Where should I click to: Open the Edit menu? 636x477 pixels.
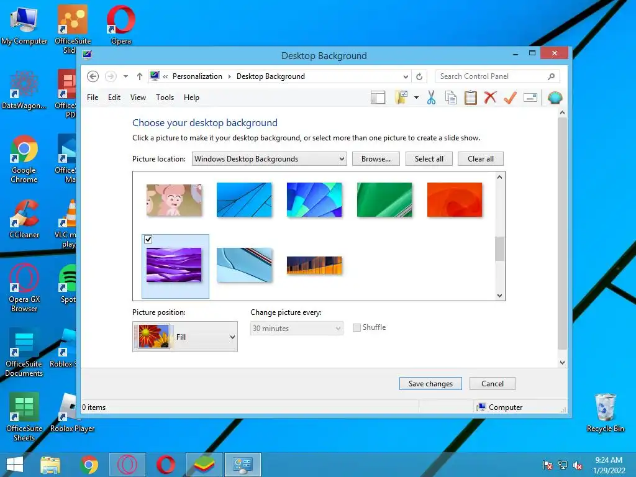pyautogui.click(x=114, y=98)
